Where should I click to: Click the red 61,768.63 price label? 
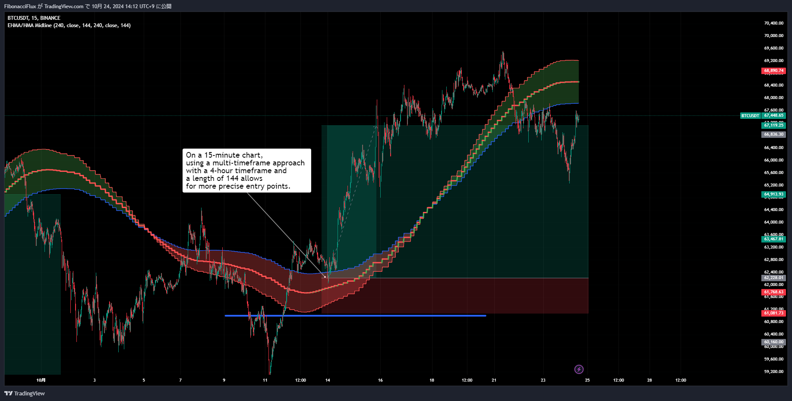pyautogui.click(x=773, y=292)
